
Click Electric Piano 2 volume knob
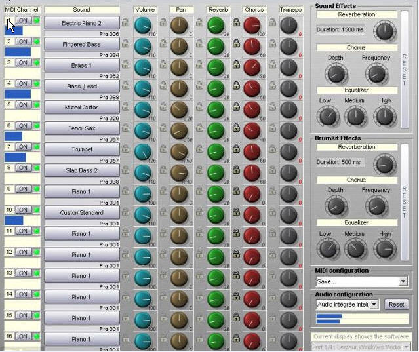[143, 26]
